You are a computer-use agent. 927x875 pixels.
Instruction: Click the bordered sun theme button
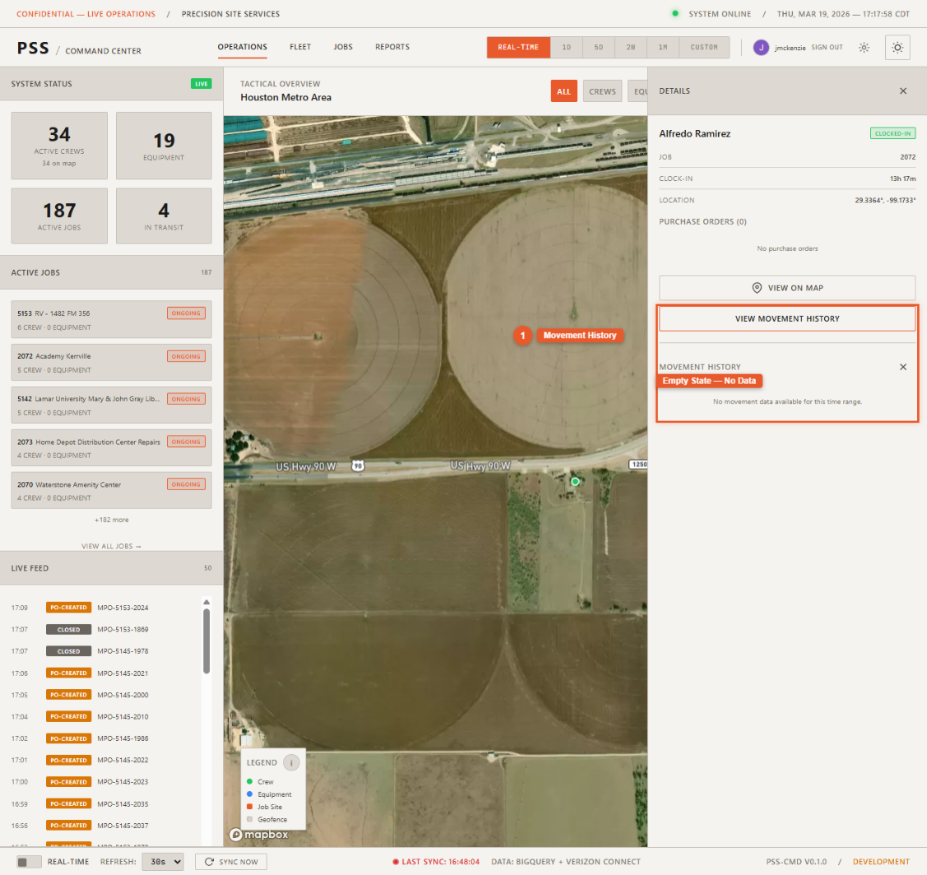tap(897, 48)
